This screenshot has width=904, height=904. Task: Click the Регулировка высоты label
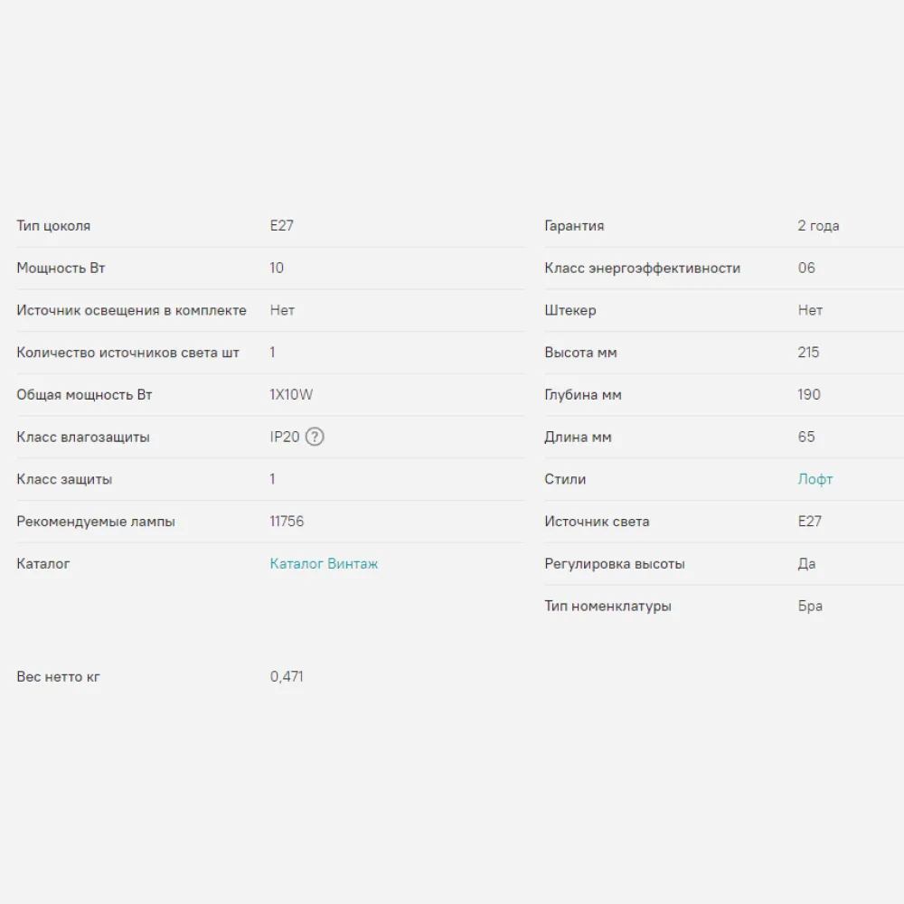(614, 563)
